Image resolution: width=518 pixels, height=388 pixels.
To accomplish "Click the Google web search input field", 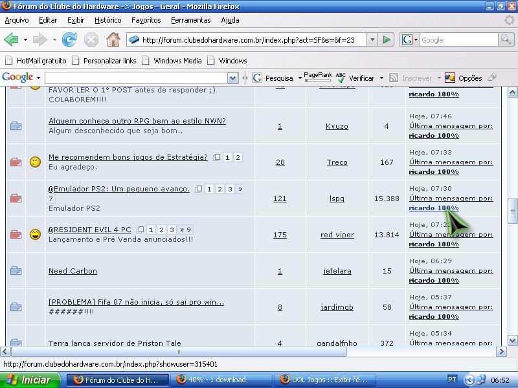I will pyautogui.click(x=458, y=40).
